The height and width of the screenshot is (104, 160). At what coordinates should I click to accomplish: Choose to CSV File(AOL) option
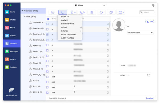[x=70, y=38]
